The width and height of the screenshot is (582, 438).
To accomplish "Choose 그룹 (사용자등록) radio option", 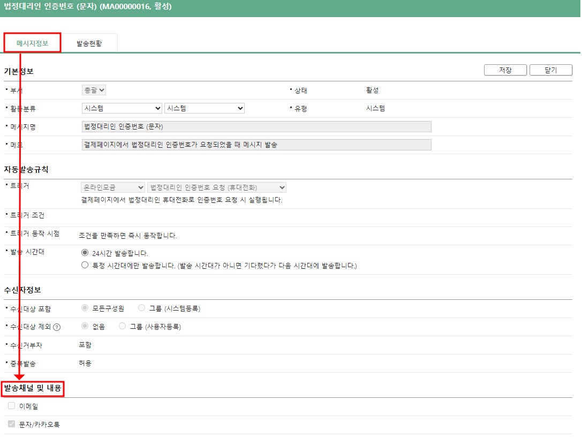I will (x=123, y=326).
